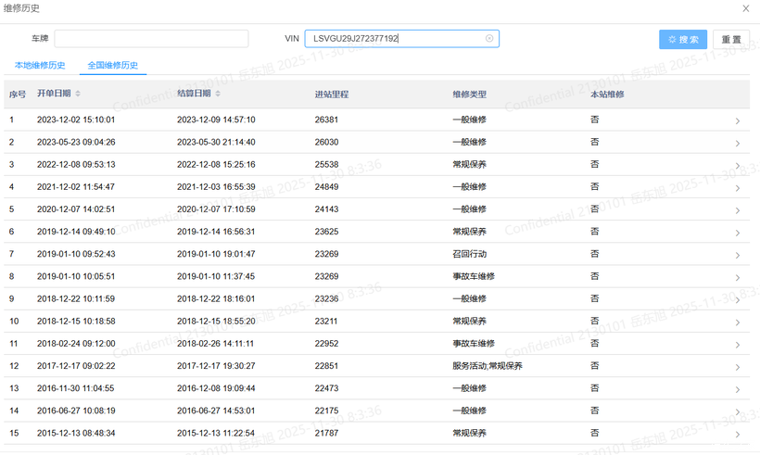Sort by 开单日期 column sort arrows
The width and height of the screenshot is (760, 455).
point(78,94)
